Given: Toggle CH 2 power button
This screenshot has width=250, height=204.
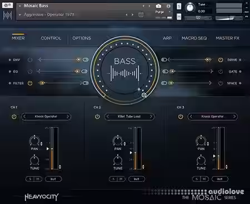Looking at the screenshot, I should [97, 116].
